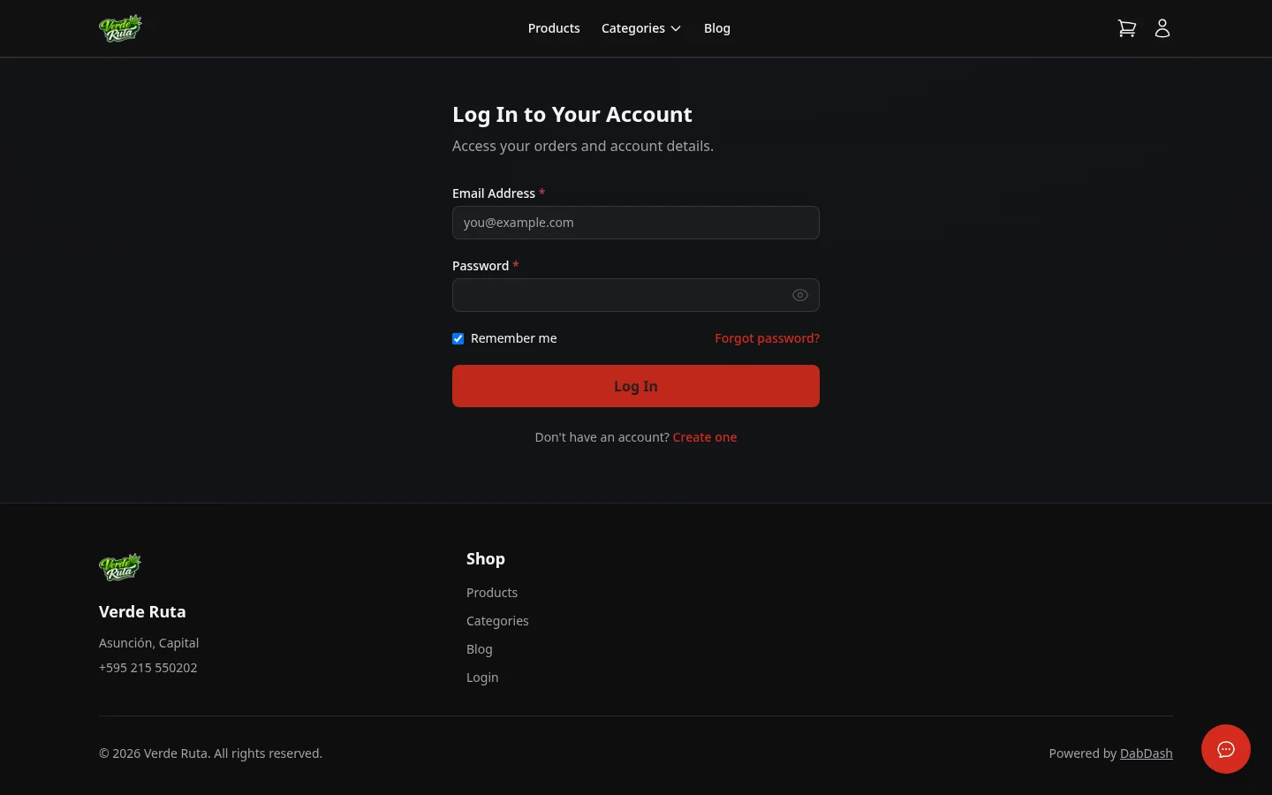Open the Forgot password link
Image resolution: width=1272 pixels, height=795 pixels.
[767, 337]
